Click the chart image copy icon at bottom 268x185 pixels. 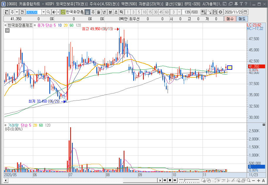pos(244,180)
